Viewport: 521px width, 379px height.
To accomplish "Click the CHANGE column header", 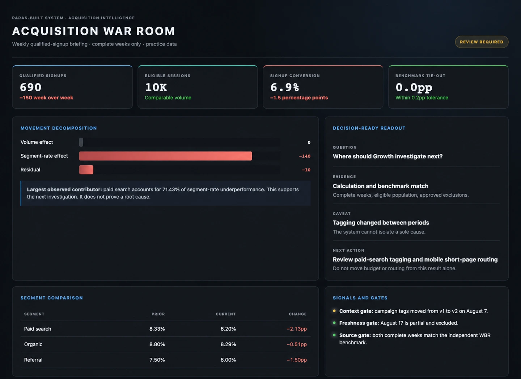I will click(298, 314).
